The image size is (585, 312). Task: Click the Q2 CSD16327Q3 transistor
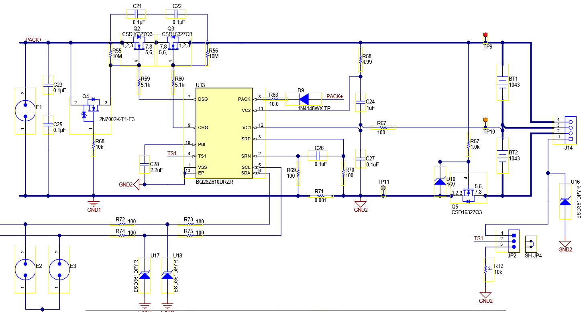tap(138, 45)
